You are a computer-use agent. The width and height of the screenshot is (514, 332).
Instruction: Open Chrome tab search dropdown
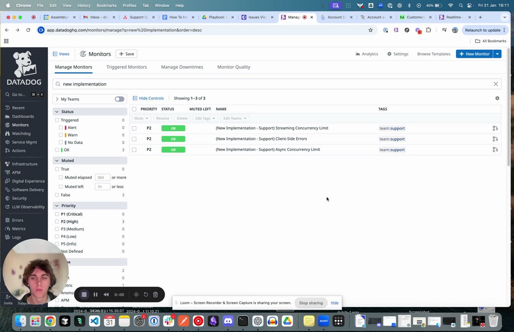[x=505, y=17]
